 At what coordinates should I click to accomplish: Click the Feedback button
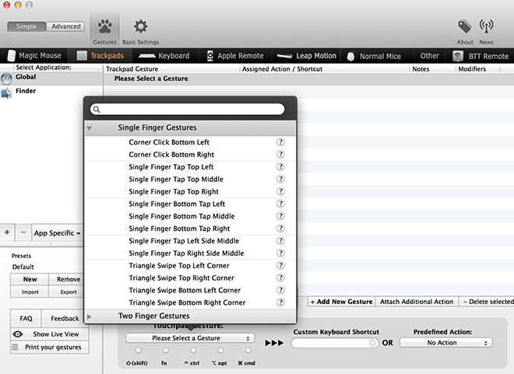62,318
